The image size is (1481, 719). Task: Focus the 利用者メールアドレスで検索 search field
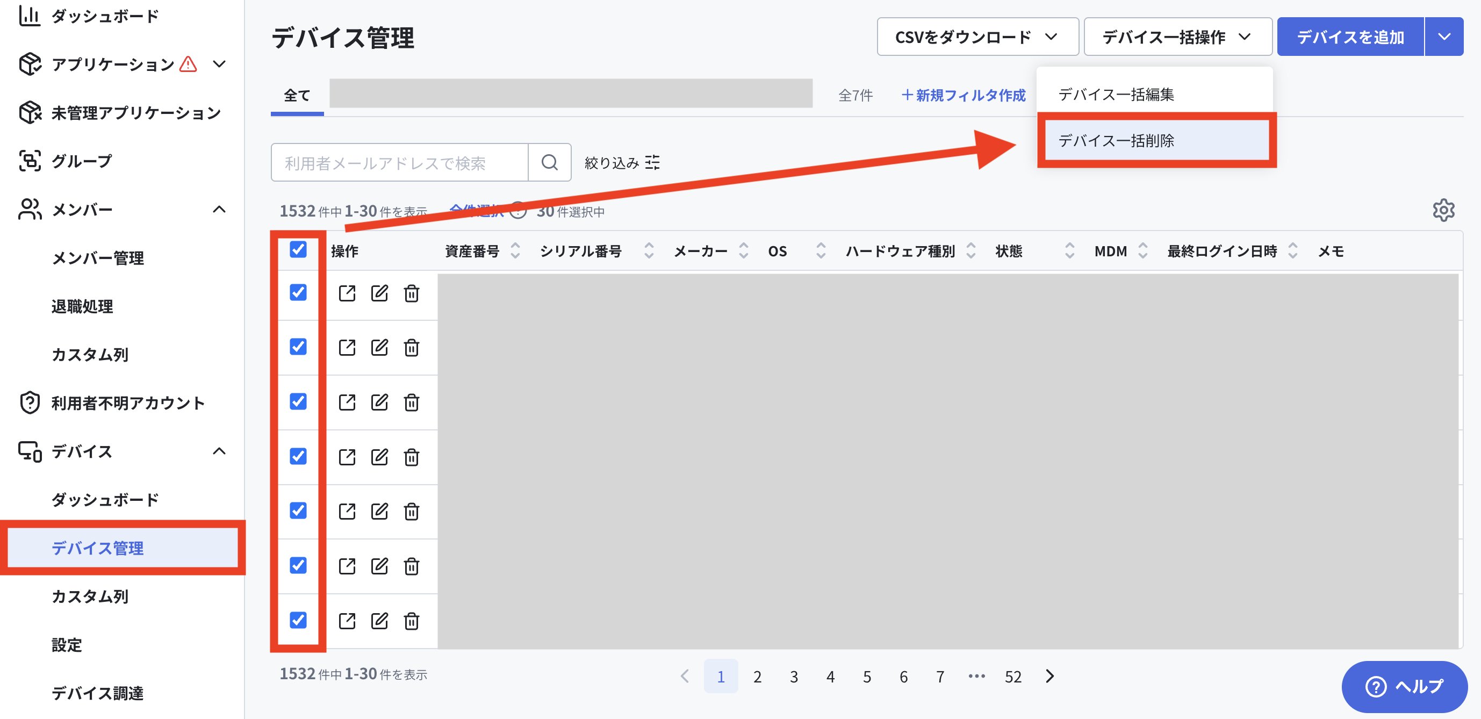click(x=400, y=163)
